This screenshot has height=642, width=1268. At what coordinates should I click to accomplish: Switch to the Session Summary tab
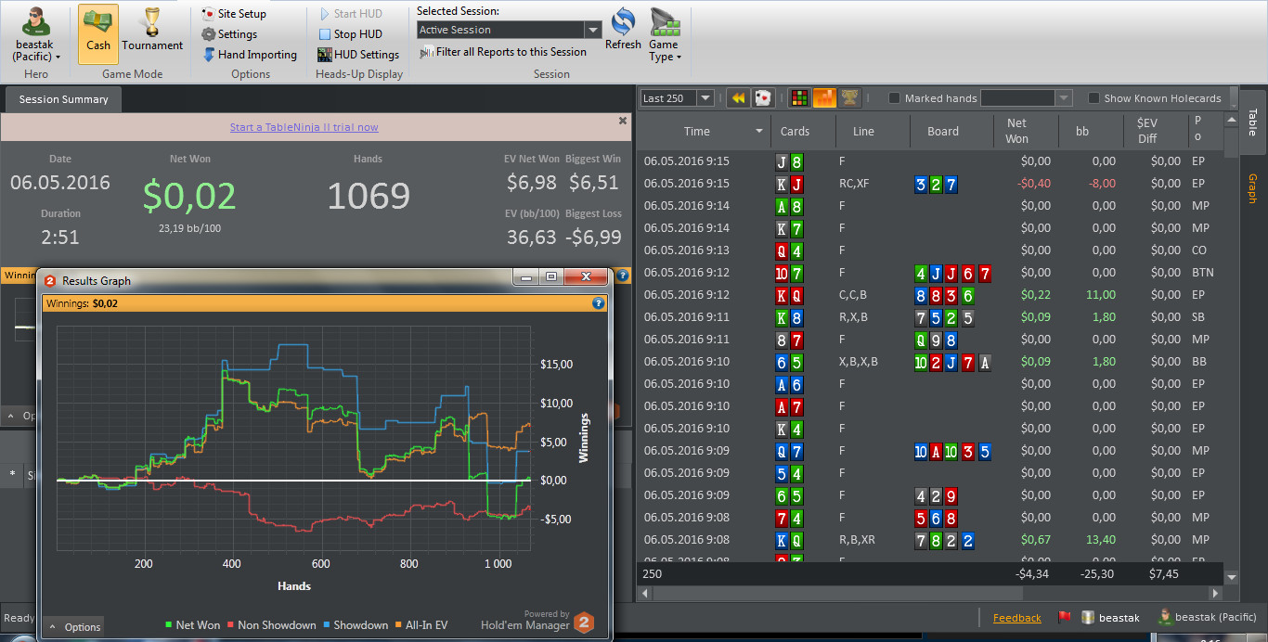click(x=63, y=99)
